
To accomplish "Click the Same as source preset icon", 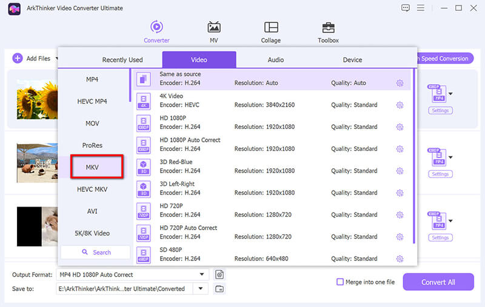I will (x=144, y=79).
